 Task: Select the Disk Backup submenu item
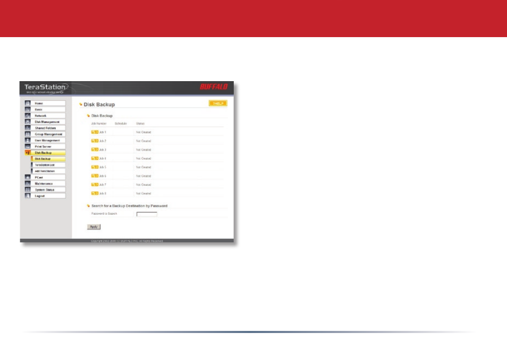48,159
